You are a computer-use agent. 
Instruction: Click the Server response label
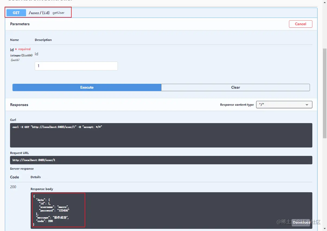pyautogui.click(x=22, y=169)
